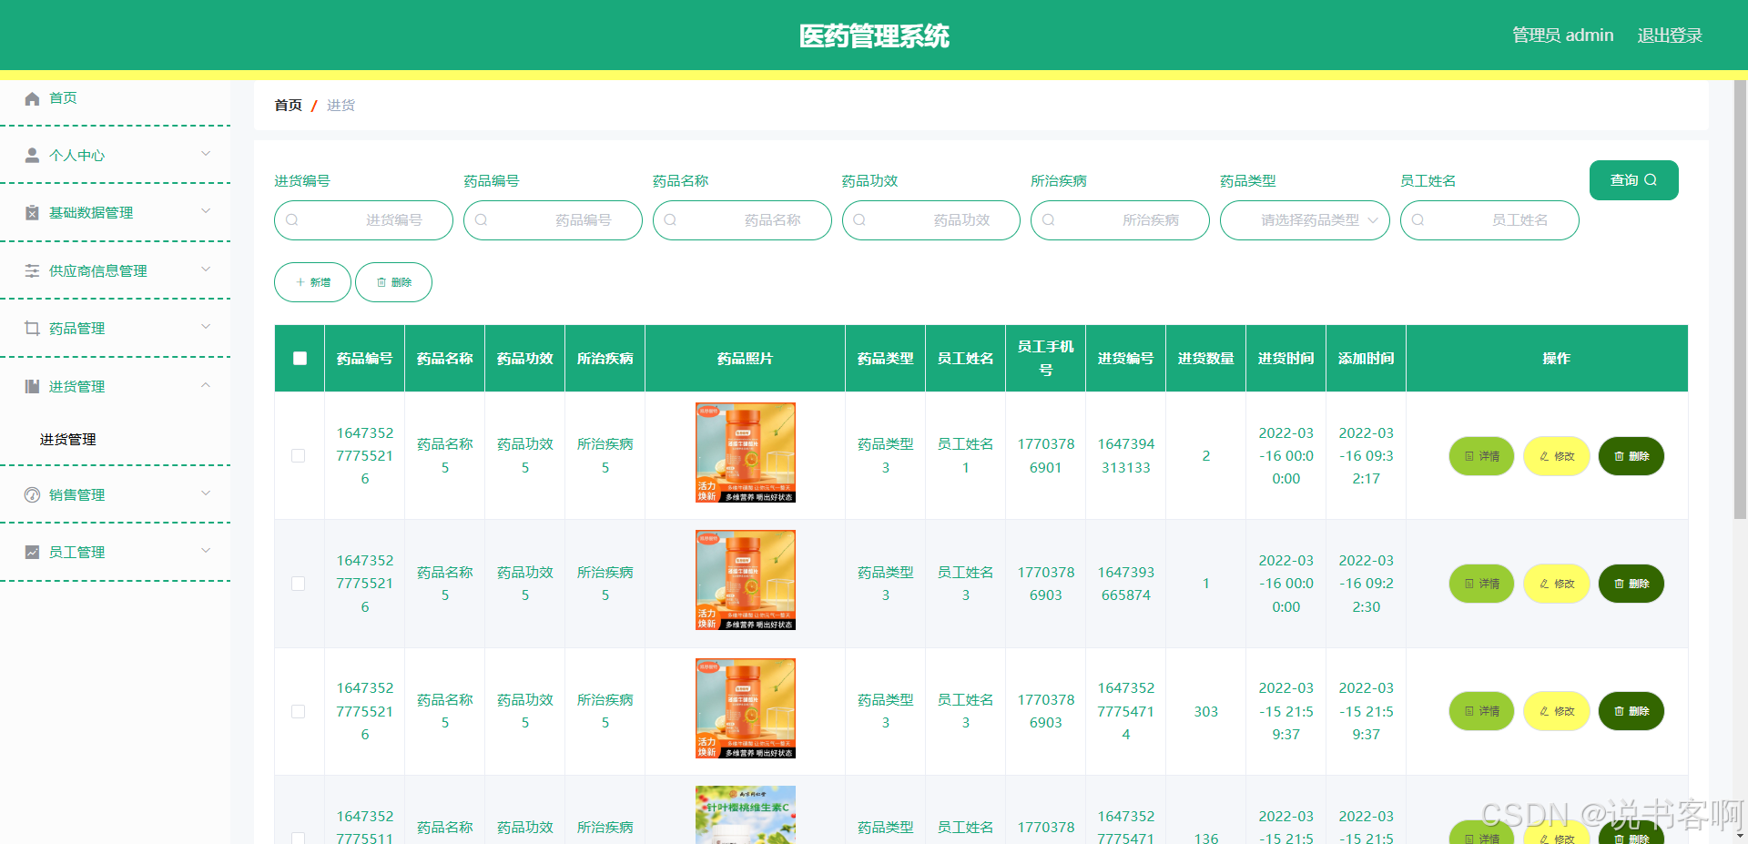Open 供应商信息管理 via its sliders icon
1748x844 pixels.
point(32,269)
